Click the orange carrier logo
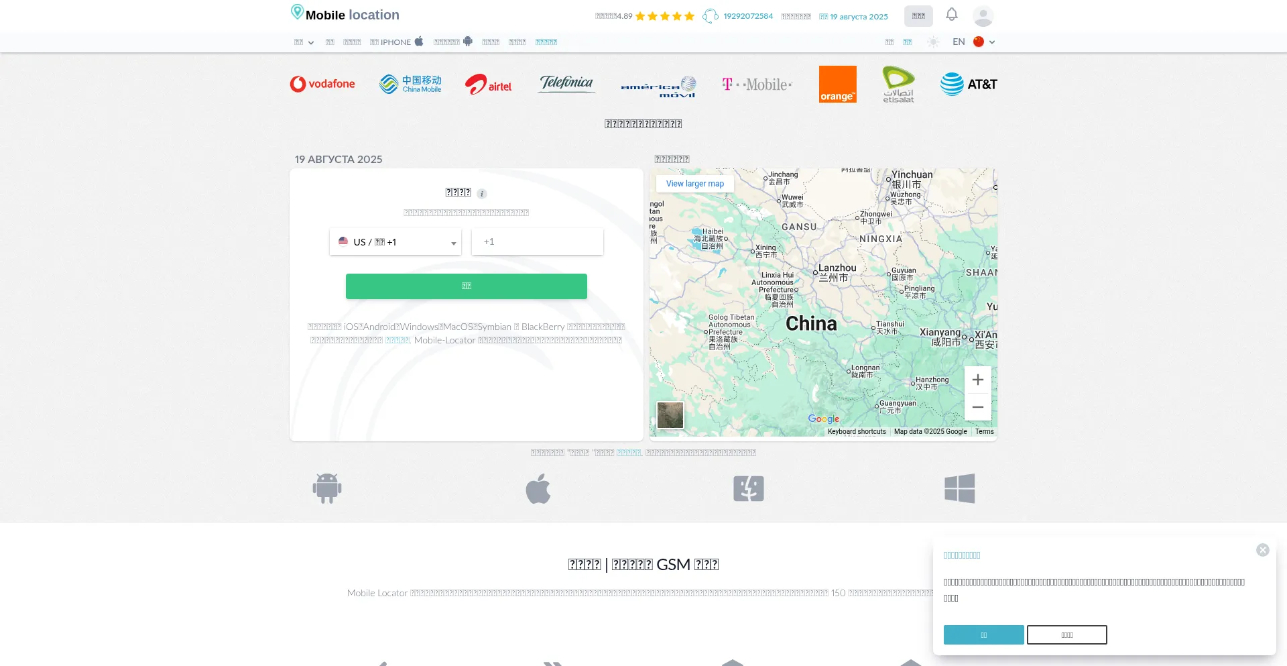Image resolution: width=1287 pixels, height=666 pixels. (838, 84)
